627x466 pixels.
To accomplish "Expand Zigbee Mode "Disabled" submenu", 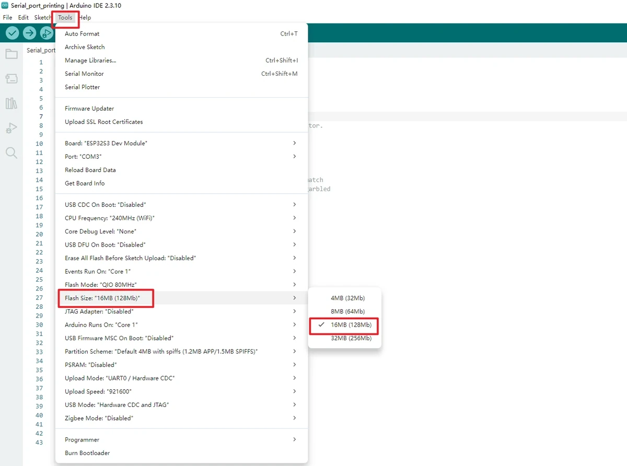I will click(182, 418).
